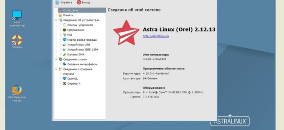Click the Прерывания chip icon
284x130 pixels.
tap(65, 30)
